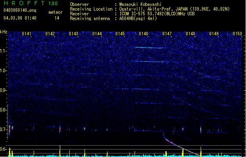Click the meteor count value 14
The width and height of the screenshot is (246, 157).
tap(57, 18)
